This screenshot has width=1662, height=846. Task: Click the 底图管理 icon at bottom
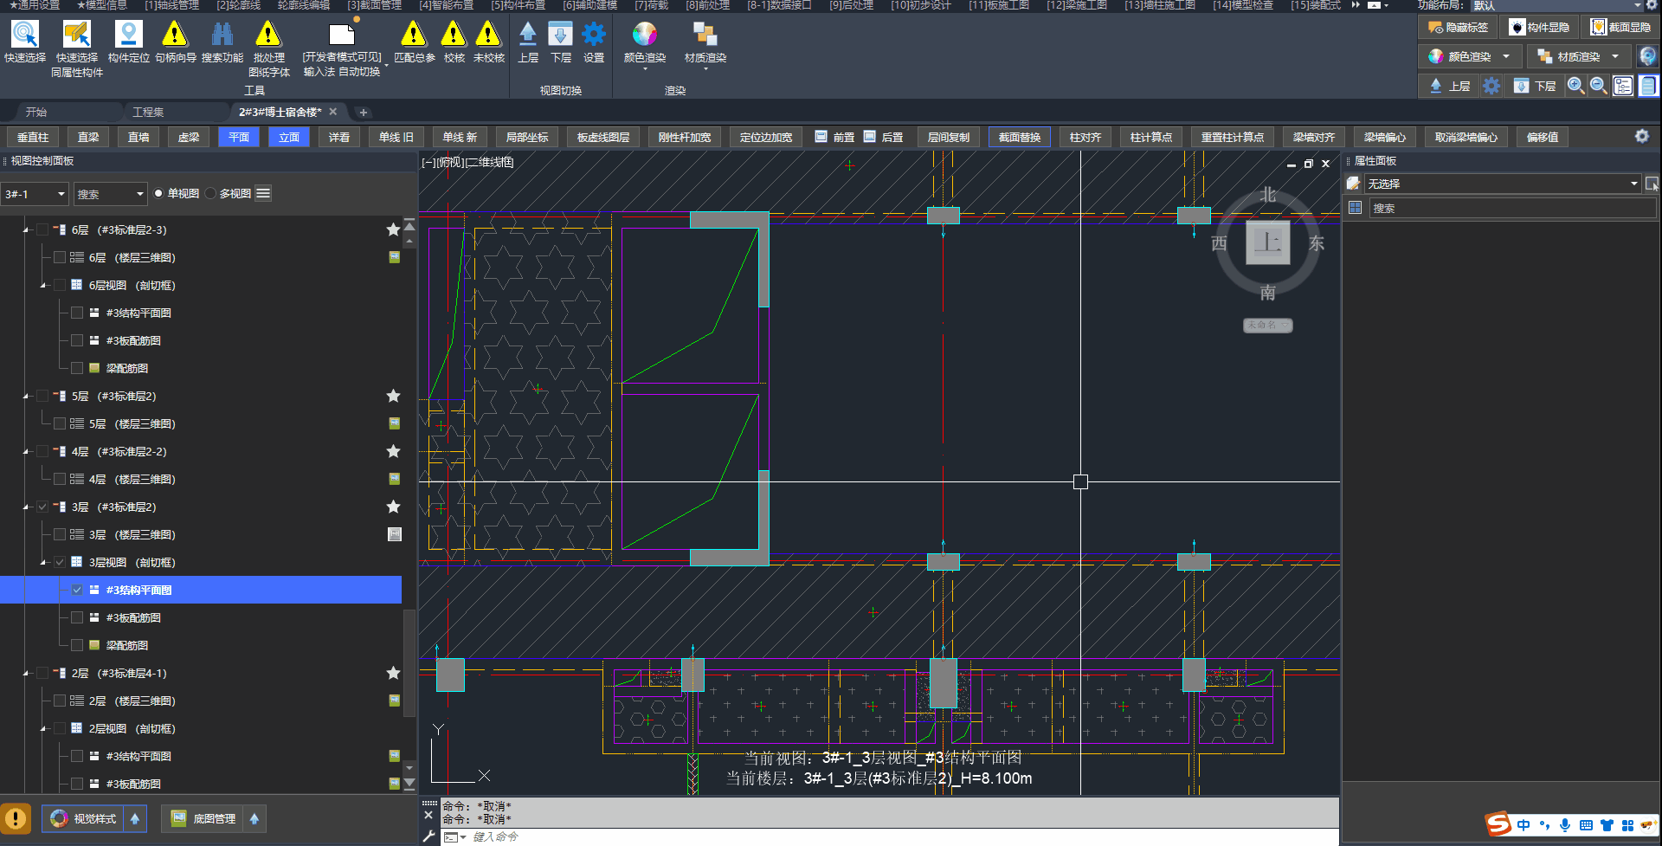[x=179, y=818]
